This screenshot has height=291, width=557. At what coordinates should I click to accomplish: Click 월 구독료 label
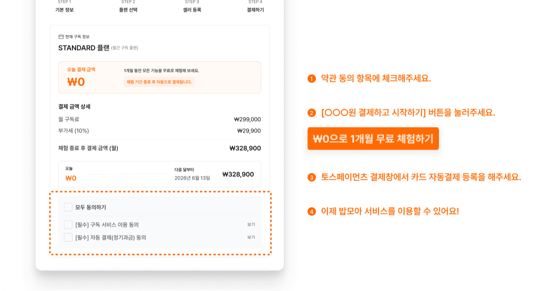(x=69, y=119)
